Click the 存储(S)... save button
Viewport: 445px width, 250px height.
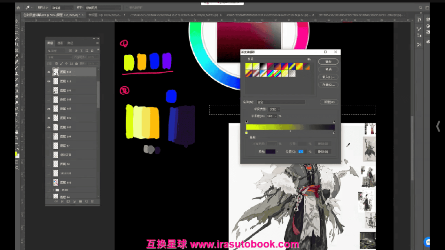[x=328, y=85]
